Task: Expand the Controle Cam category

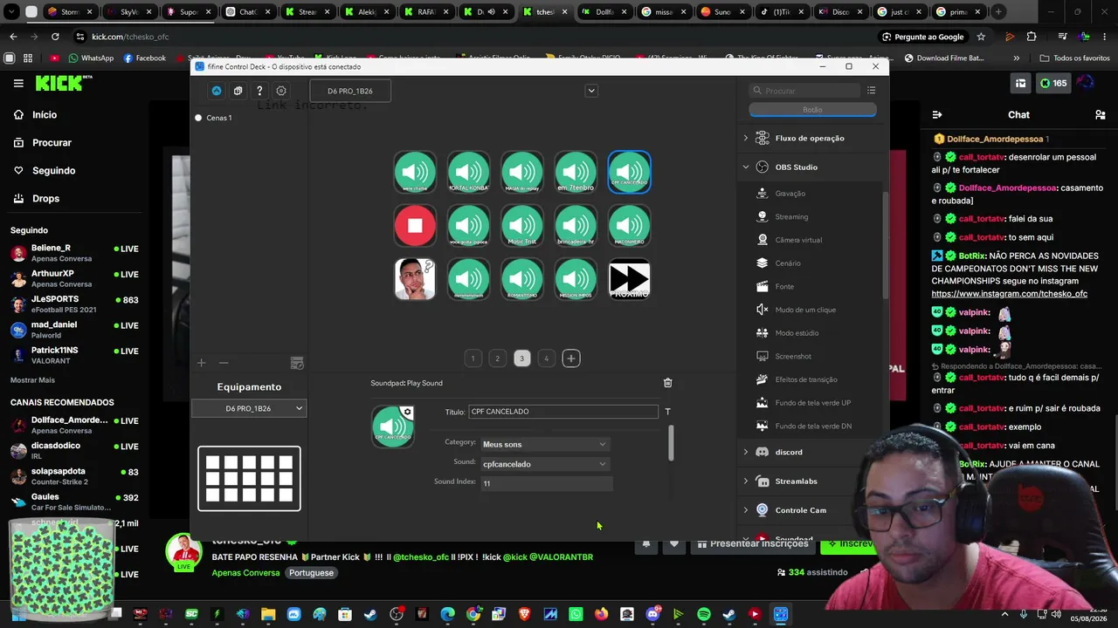Action: [746, 510]
